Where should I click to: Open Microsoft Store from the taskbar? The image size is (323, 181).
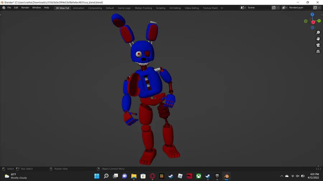click(x=143, y=176)
